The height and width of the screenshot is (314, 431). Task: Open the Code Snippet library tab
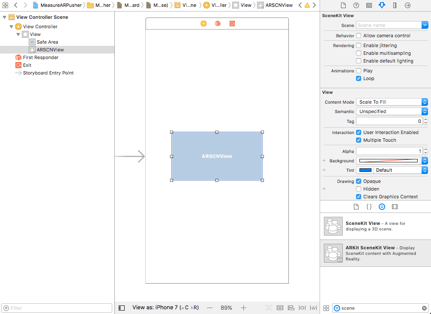click(x=369, y=206)
